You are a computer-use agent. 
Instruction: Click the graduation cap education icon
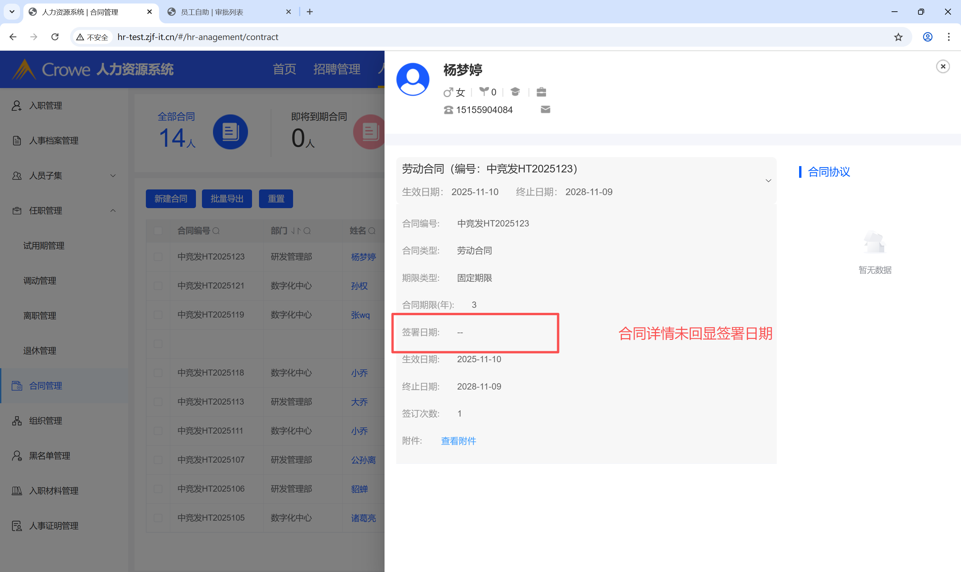click(x=515, y=92)
